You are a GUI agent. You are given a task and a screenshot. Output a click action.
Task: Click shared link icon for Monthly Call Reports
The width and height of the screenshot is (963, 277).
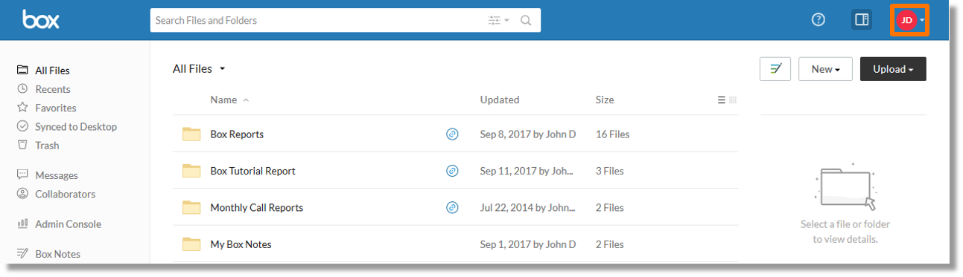[x=452, y=207]
